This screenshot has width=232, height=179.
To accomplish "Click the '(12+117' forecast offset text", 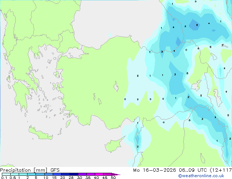I will click(221, 170).
